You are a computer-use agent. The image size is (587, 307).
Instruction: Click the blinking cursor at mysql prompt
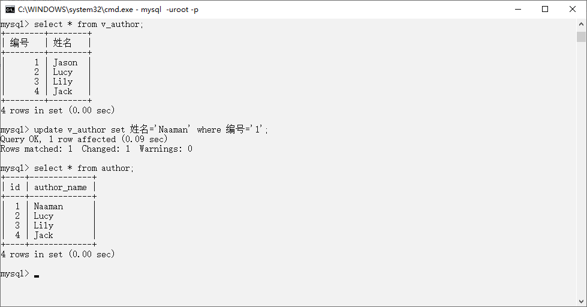tap(37, 276)
